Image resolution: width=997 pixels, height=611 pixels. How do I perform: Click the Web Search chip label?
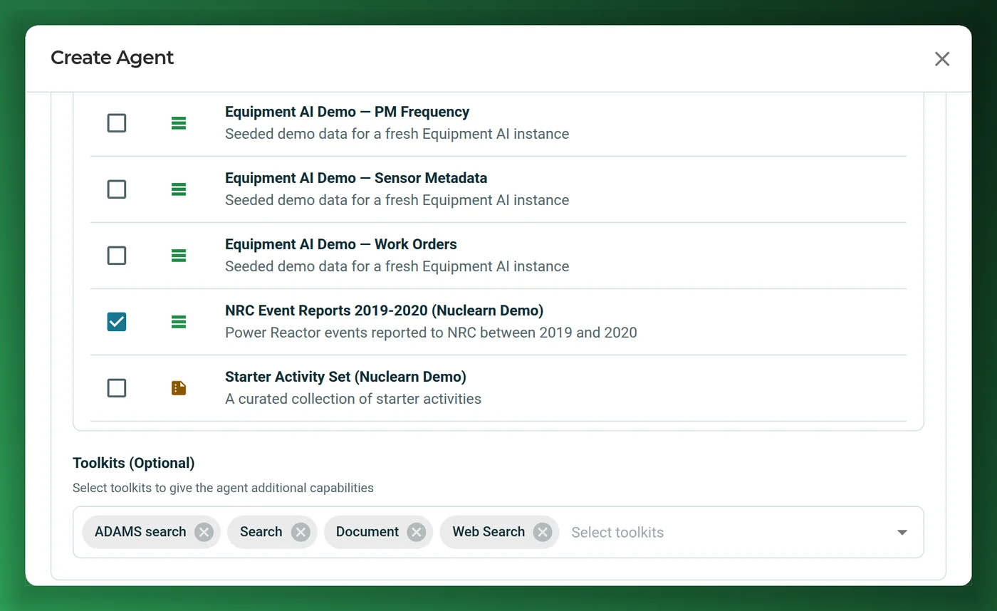click(x=489, y=532)
